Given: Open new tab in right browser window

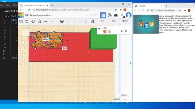Looking at the screenshot, I should click(167, 6).
